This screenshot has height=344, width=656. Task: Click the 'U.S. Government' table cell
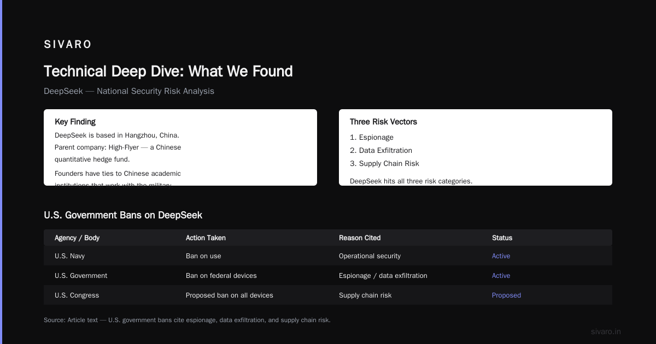(x=81, y=276)
